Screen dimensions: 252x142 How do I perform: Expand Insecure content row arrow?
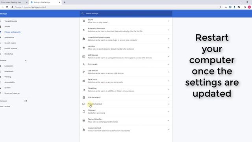[x=168, y=129]
